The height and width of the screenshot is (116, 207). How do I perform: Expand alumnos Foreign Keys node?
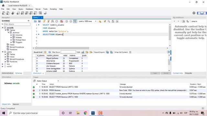11,40
